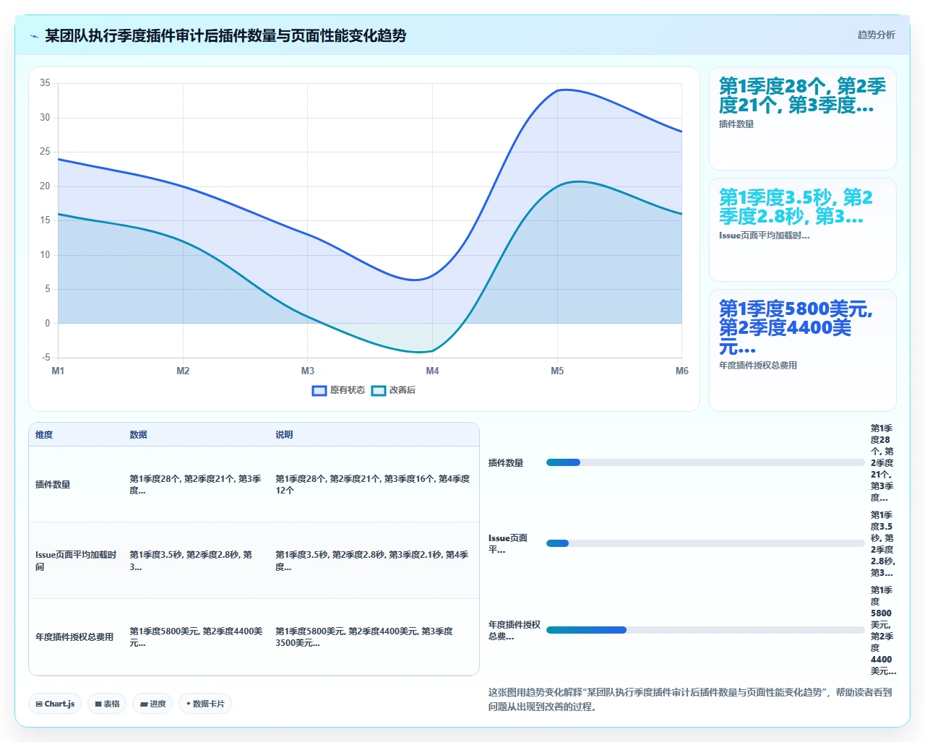This screenshot has width=925, height=742.
Task: Click the title icon beside the dashboard heading
Action: (34, 36)
